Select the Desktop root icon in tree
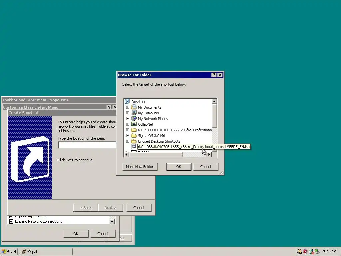This screenshot has width=341, height=256. pos(127,101)
